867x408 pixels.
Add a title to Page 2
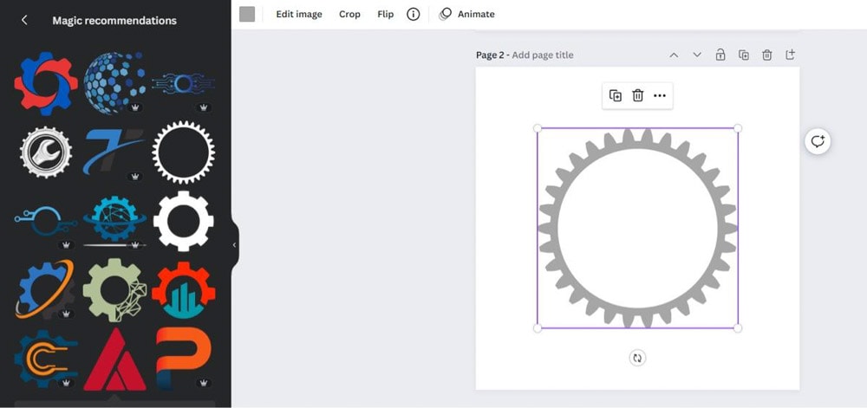click(543, 55)
